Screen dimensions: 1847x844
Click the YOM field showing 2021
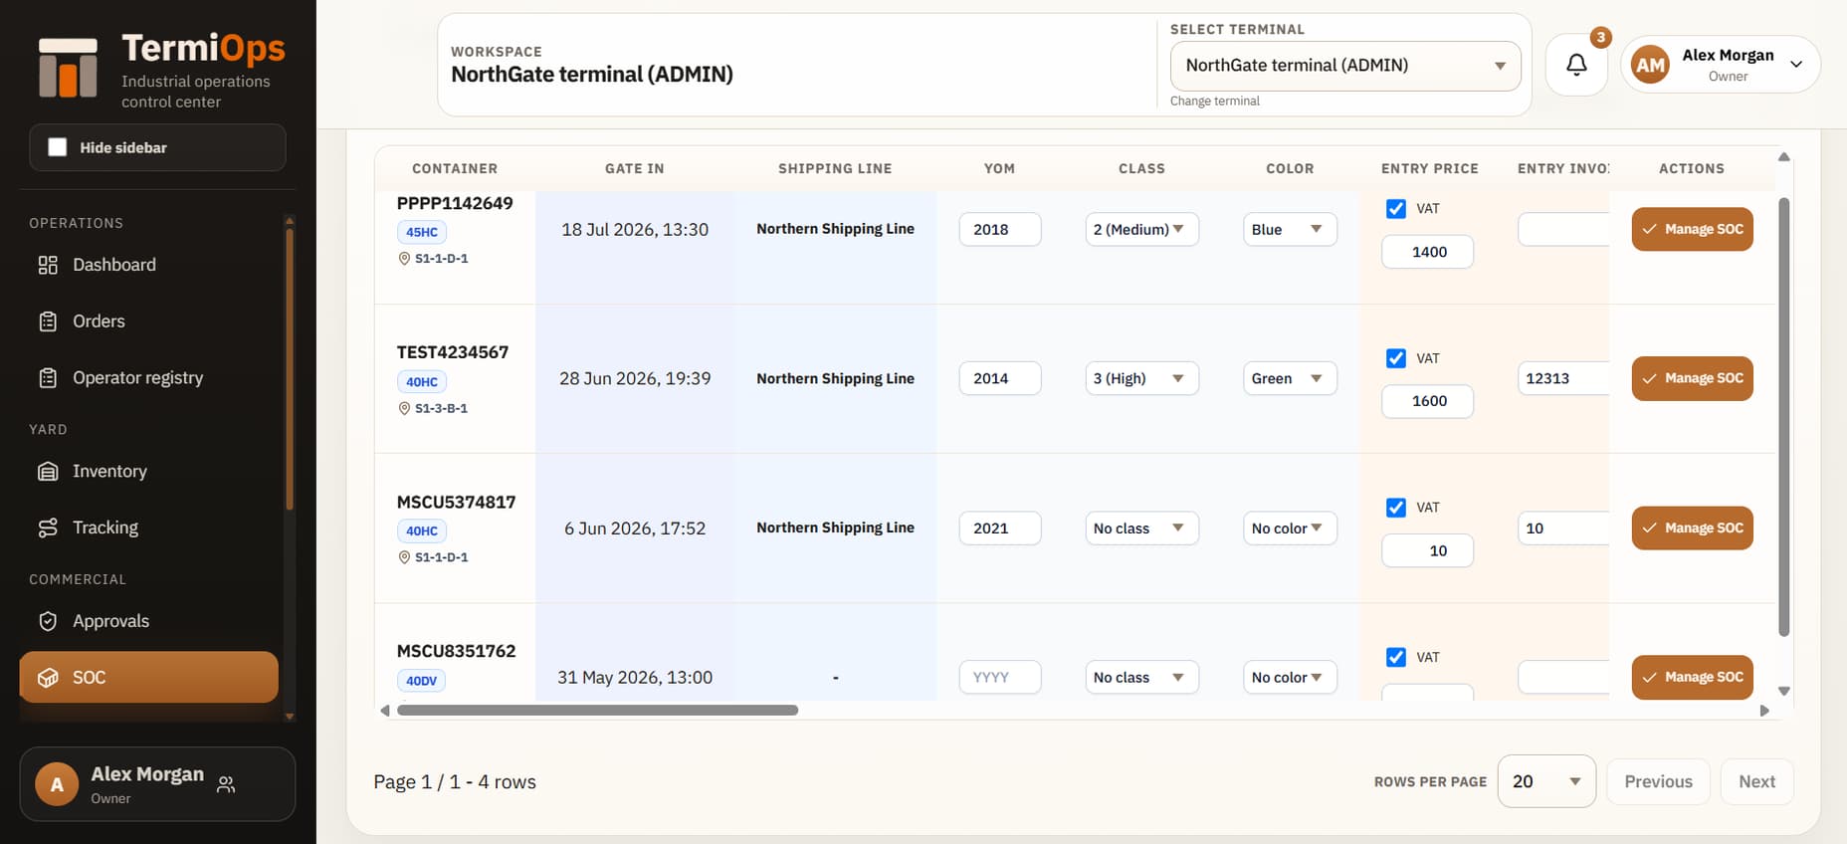tap(1000, 528)
